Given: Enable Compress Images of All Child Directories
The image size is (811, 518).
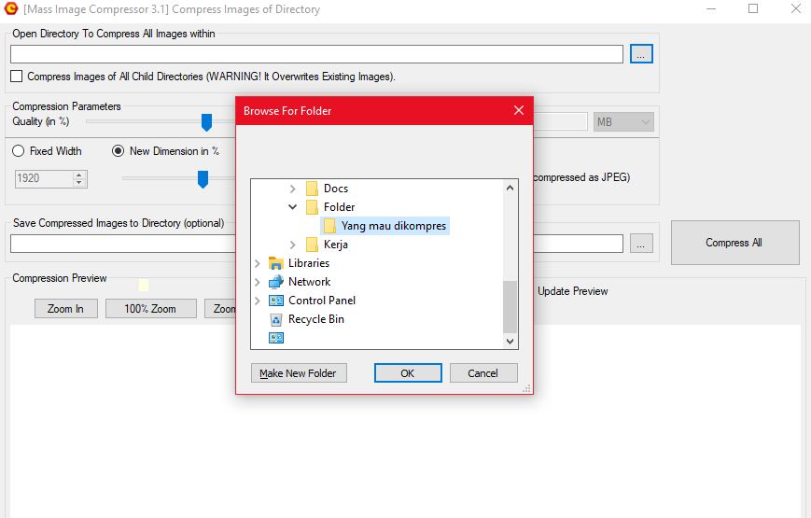Looking at the screenshot, I should coord(17,77).
